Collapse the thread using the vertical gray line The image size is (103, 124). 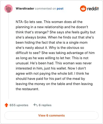click(x=8, y=56)
